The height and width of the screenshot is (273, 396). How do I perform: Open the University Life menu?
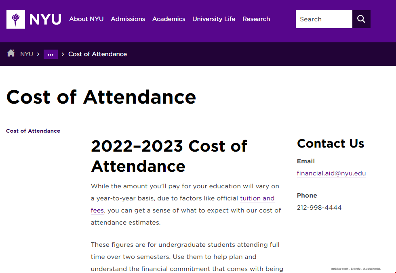(214, 19)
